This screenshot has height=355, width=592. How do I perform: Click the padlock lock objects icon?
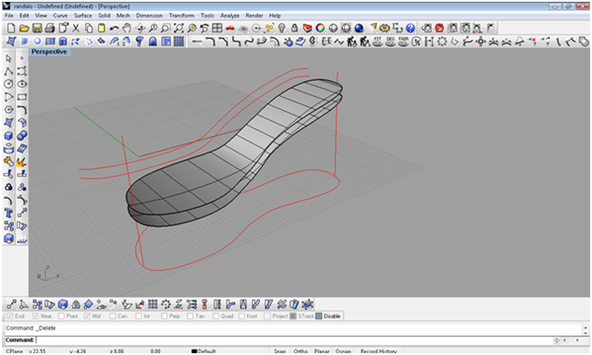[294, 28]
